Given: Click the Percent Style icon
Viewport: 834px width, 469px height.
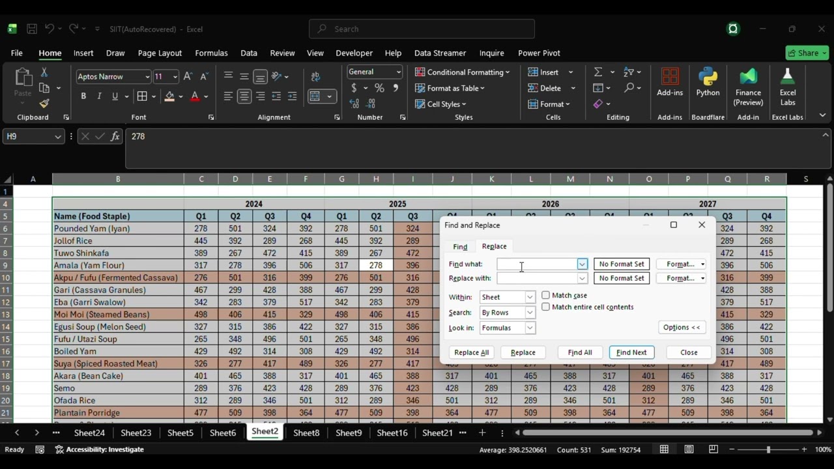Looking at the screenshot, I should (x=379, y=88).
